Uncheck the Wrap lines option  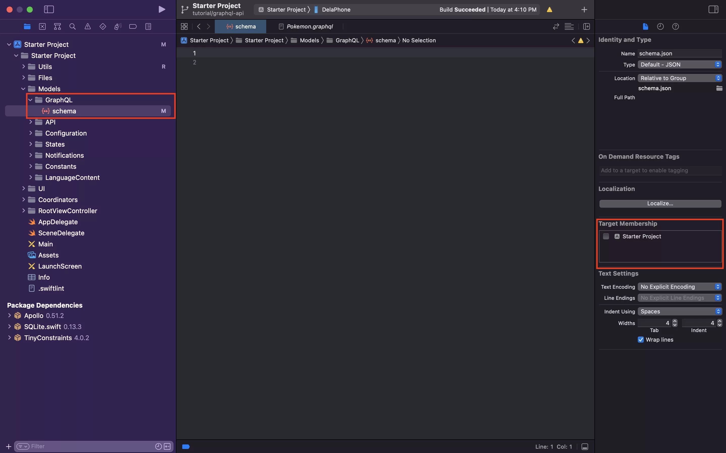point(641,339)
